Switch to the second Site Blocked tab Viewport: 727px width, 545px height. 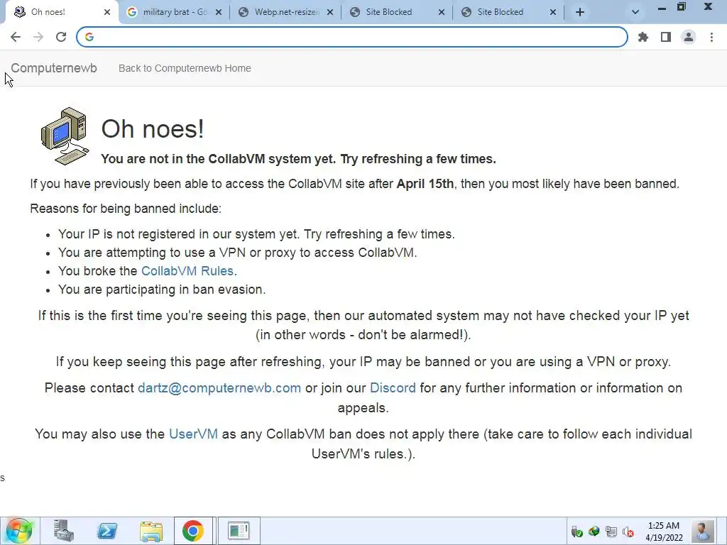(509, 12)
